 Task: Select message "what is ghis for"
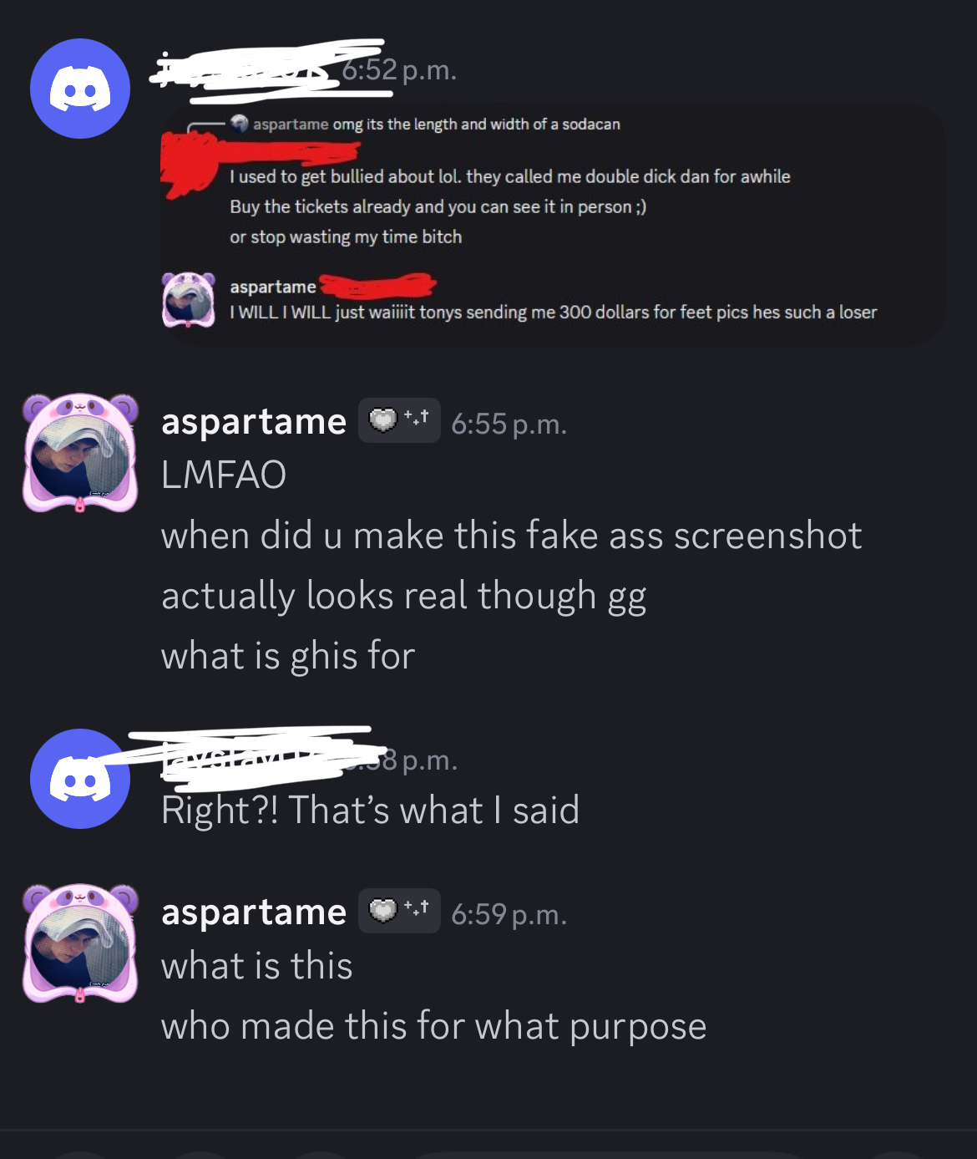(x=288, y=656)
